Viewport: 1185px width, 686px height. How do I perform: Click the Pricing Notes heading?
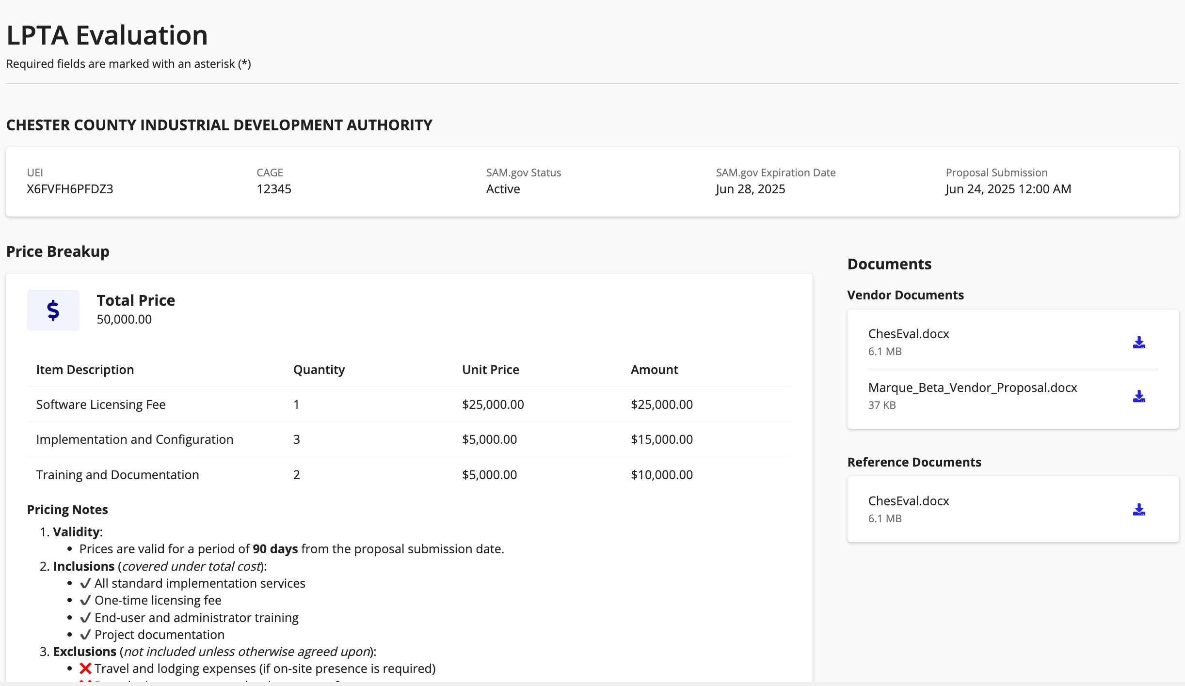(x=67, y=510)
